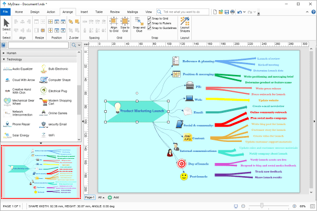
Task: Click the zoom out minus icon
Action: click(x=243, y=206)
